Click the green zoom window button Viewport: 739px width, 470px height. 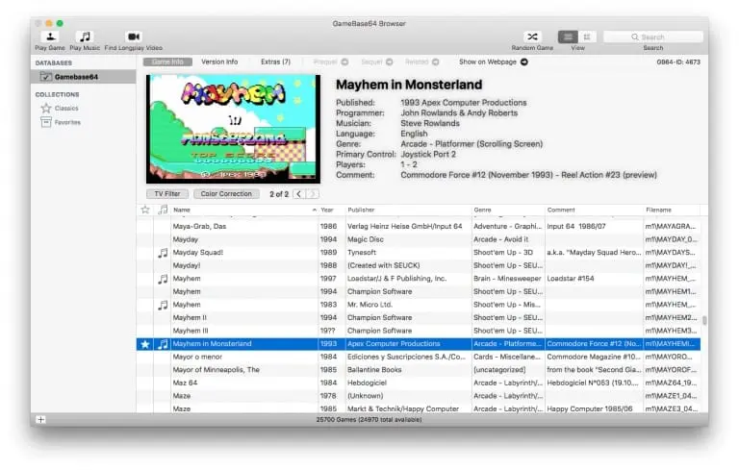click(x=60, y=23)
